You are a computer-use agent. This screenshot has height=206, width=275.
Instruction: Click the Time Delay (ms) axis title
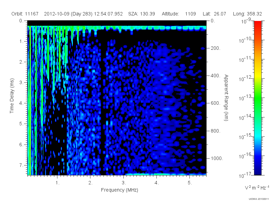pos(12,96)
